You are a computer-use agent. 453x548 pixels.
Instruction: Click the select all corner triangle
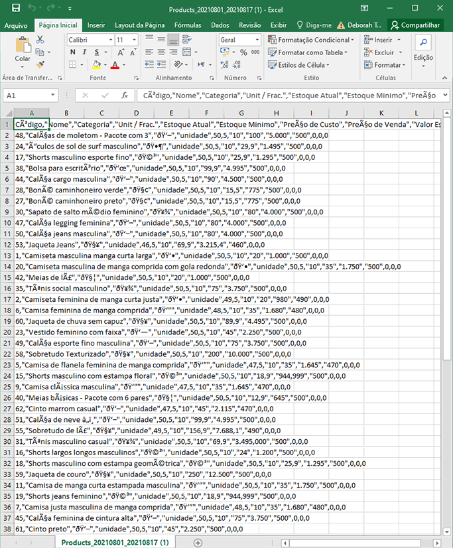(8, 113)
